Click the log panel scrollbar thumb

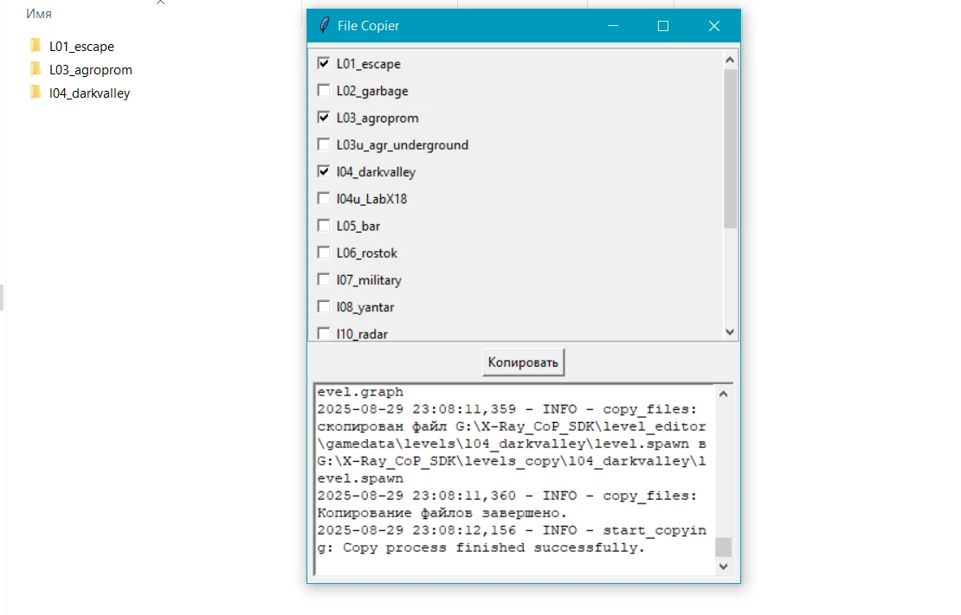coord(723,547)
